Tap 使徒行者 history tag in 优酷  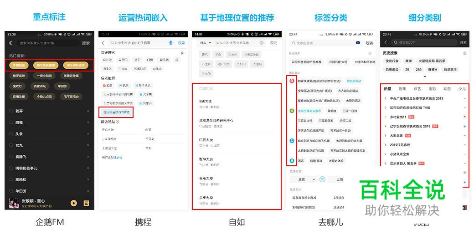tap(392, 61)
